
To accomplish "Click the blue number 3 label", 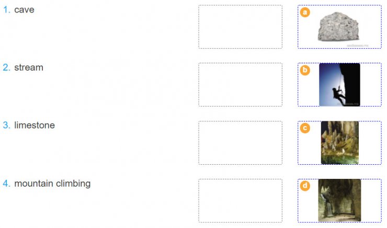I will pos(7,125).
